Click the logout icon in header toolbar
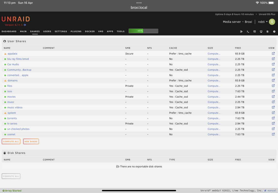Screen dimensions: 278x193 (x=241, y=31)
